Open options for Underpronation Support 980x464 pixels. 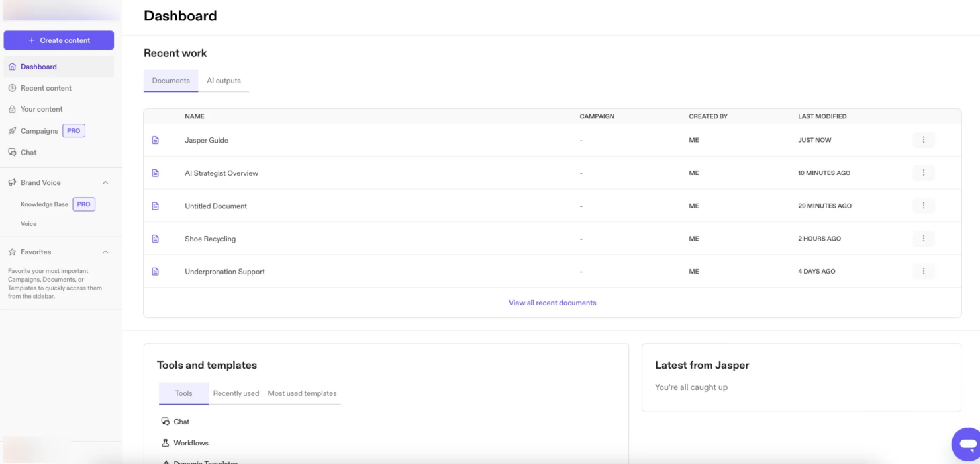923,270
